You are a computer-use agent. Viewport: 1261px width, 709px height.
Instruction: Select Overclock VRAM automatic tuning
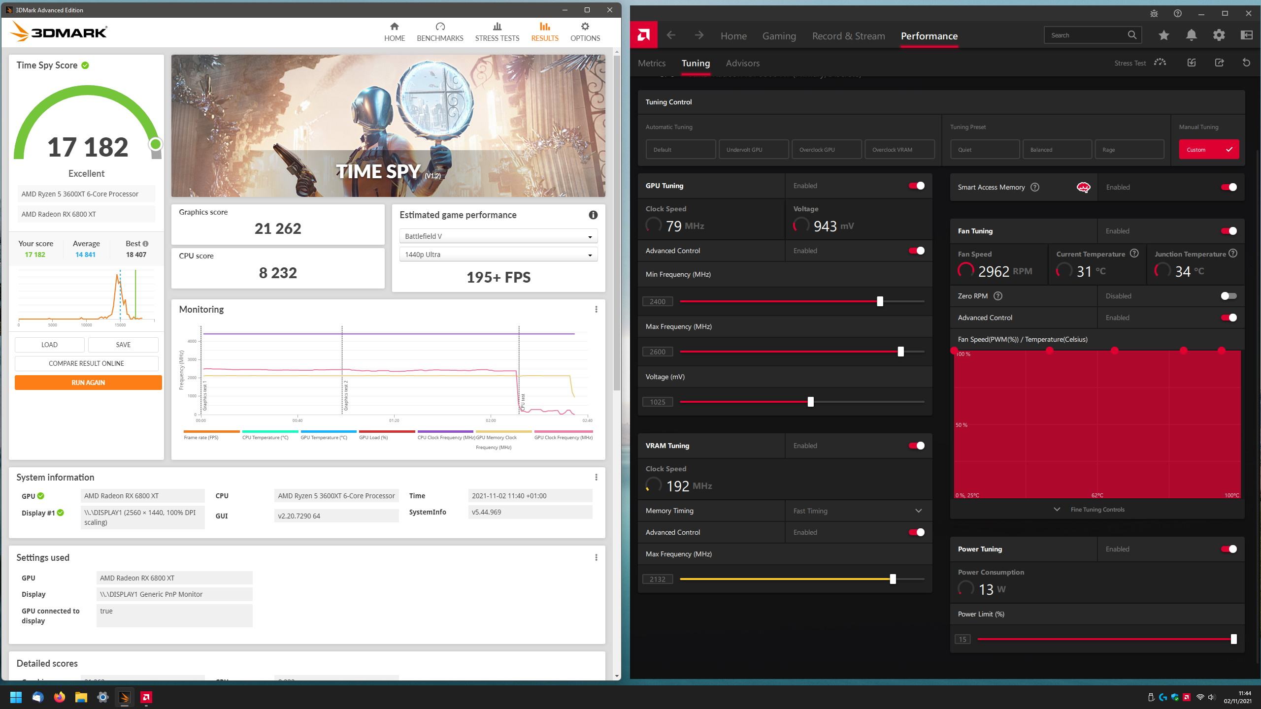pyautogui.click(x=899, y=149)
